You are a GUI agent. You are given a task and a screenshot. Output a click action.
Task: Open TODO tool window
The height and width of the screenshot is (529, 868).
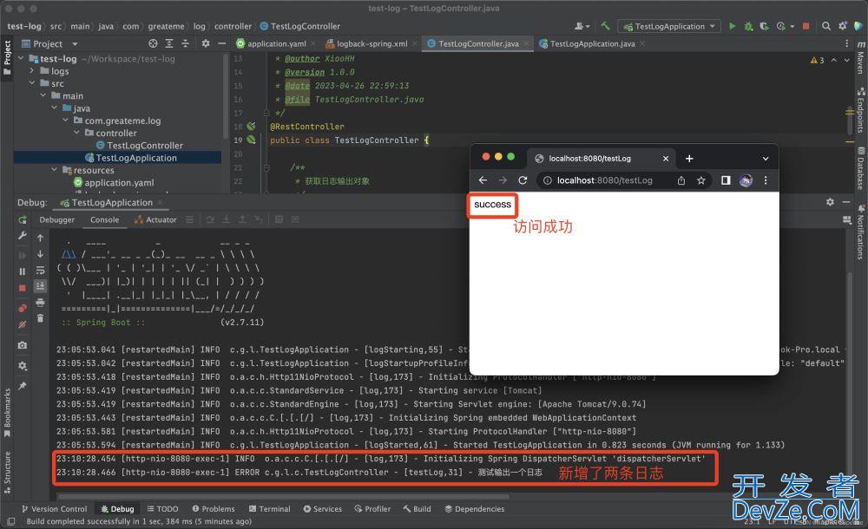[x=162, y=509]
